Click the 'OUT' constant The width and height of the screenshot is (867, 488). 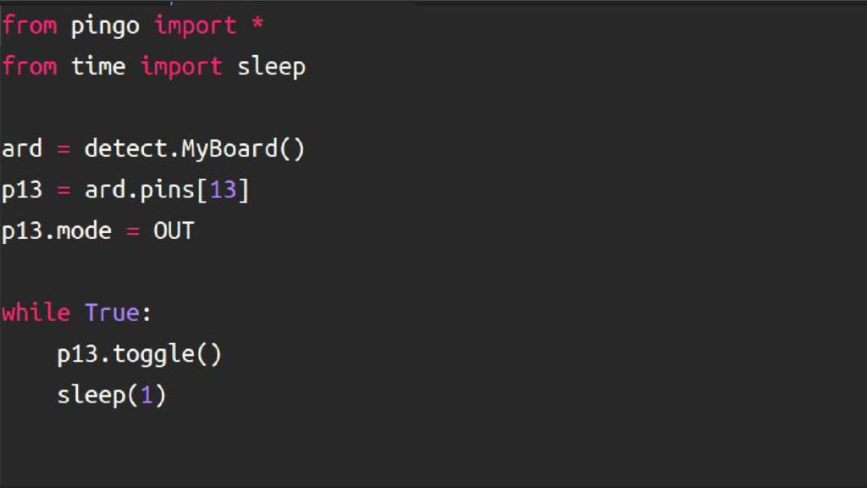click(x=174, y=231)
